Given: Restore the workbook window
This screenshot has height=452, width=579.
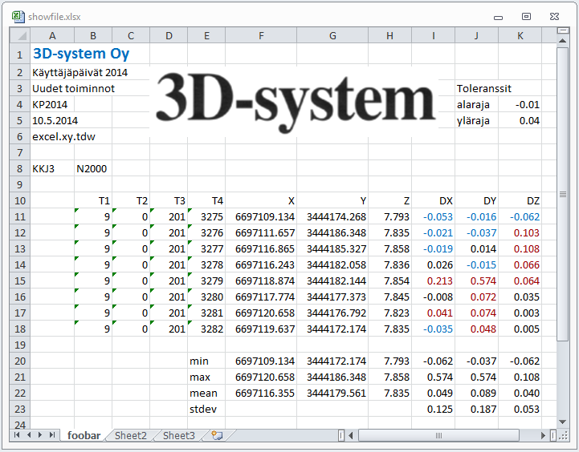Looking at the screenshot, I should click(526, 16).
